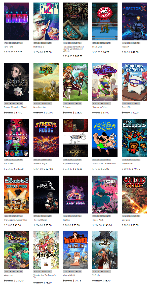Open The Escapists 2 Season Pass title
The height and width of the screenshot is (287, 154).
pos(16,220)
